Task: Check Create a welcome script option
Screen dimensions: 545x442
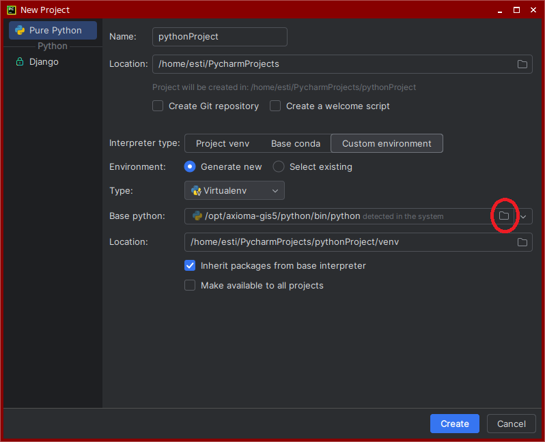Action: click(x=275, y=106)
